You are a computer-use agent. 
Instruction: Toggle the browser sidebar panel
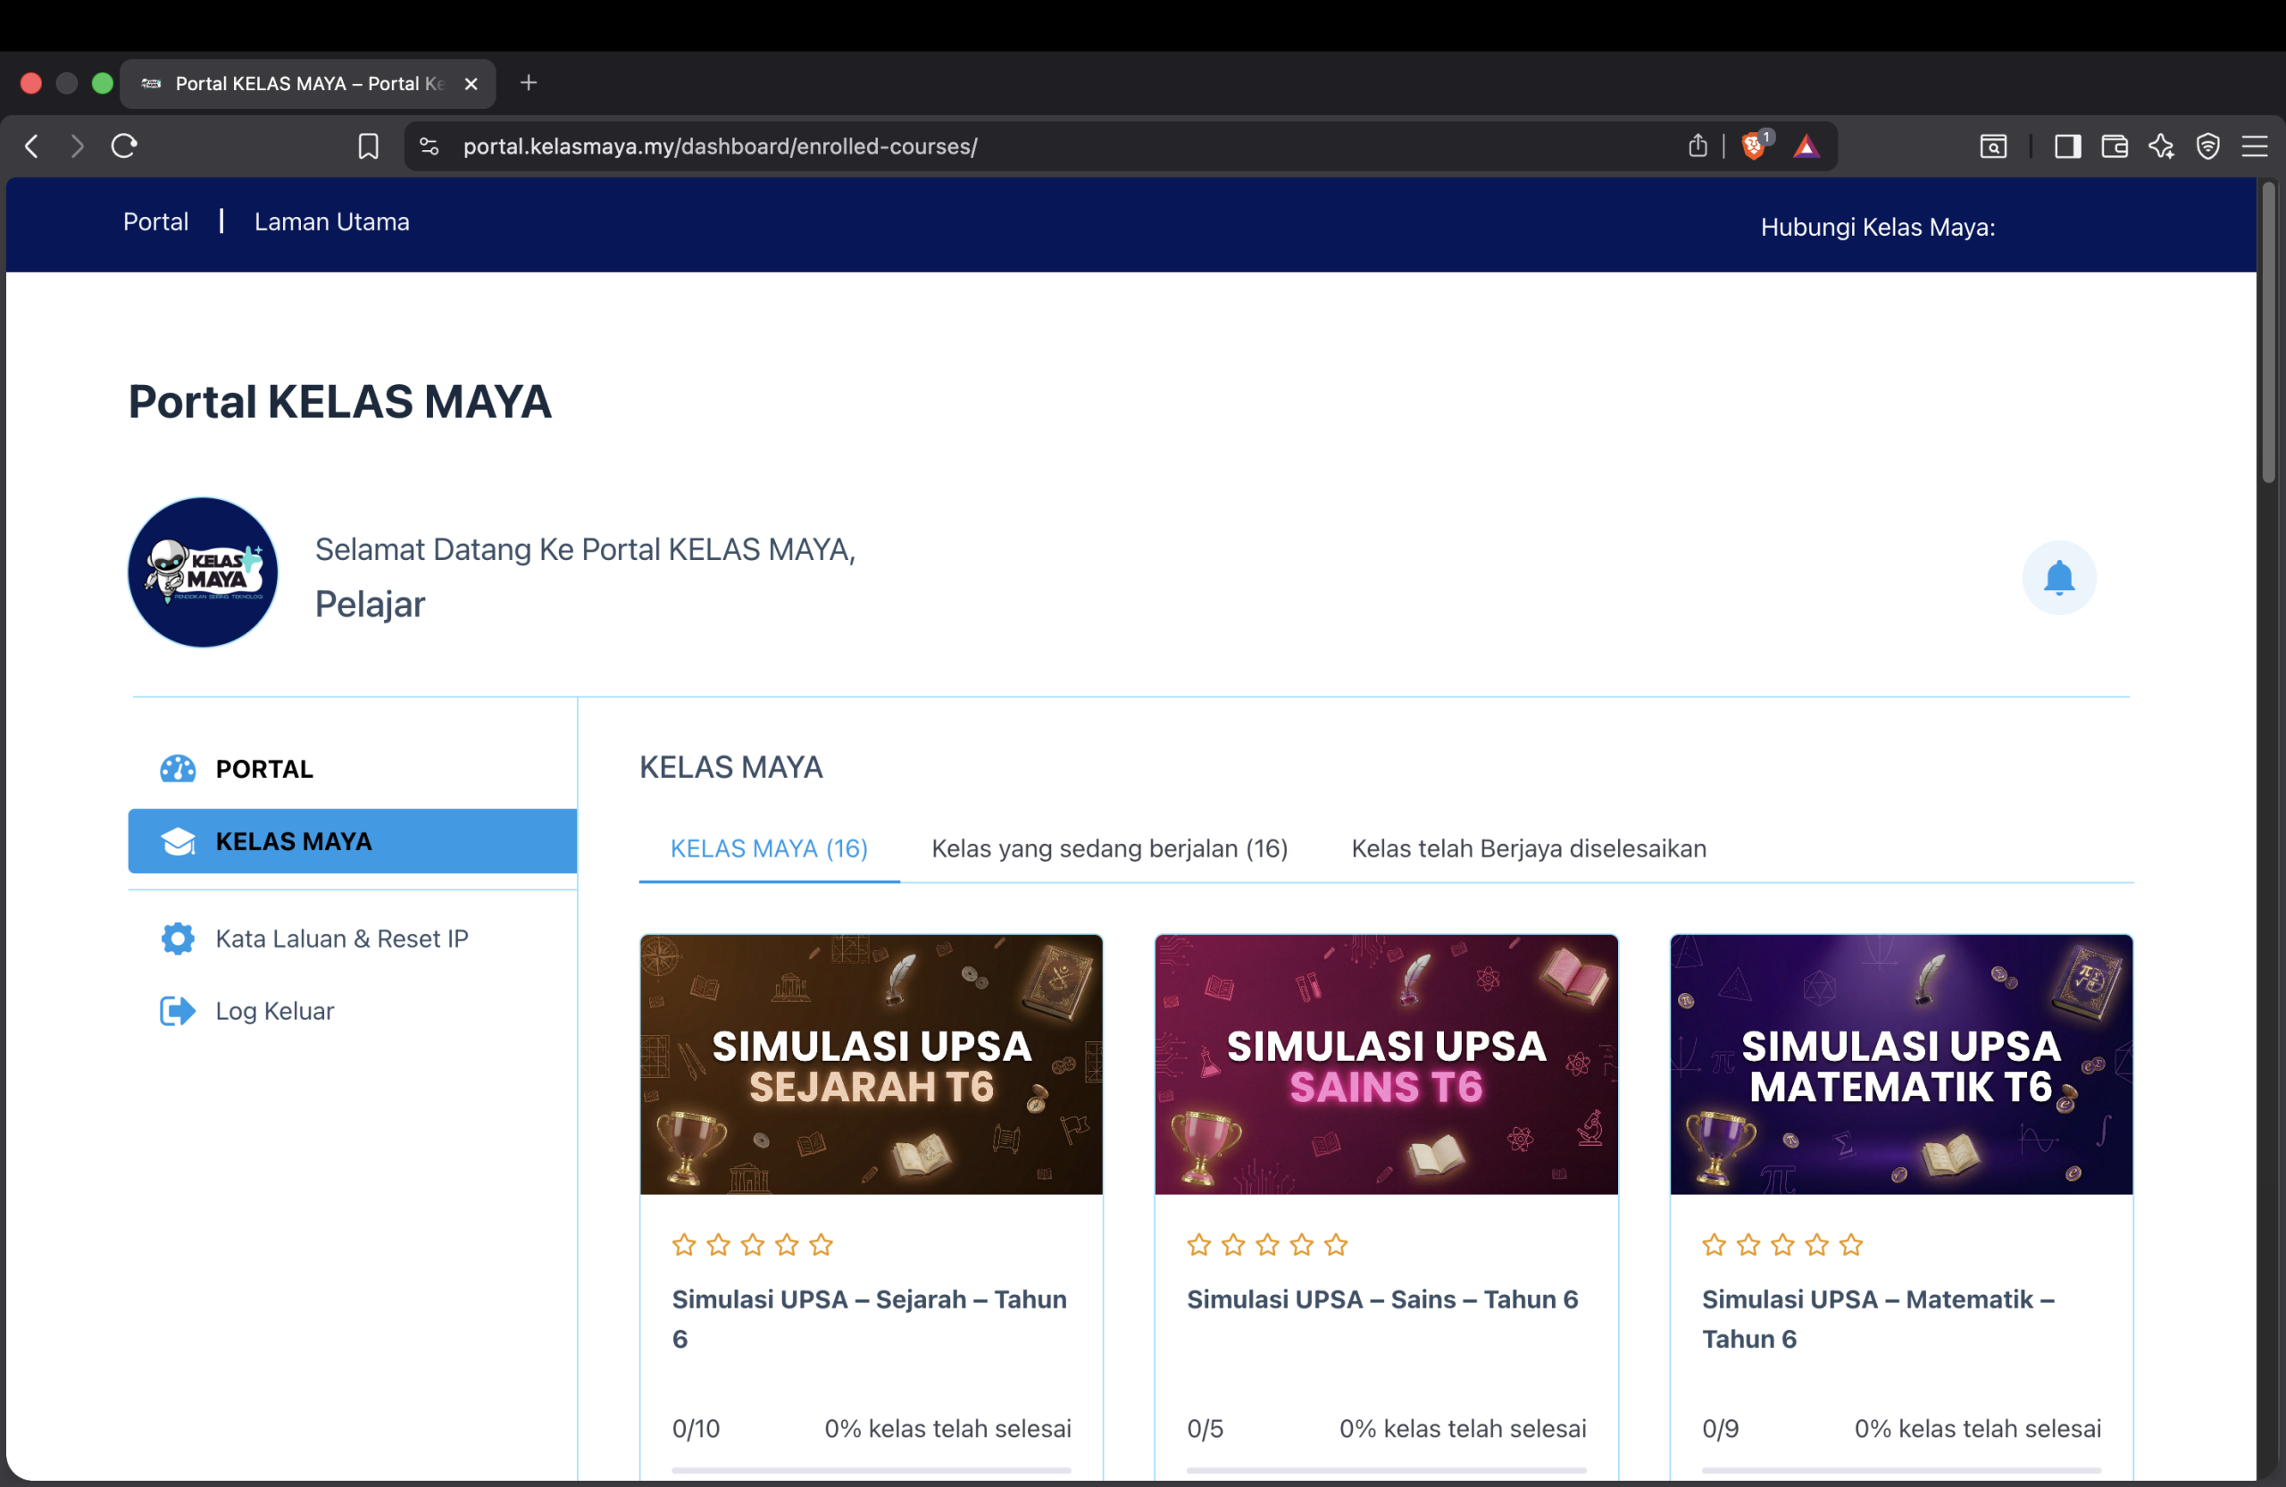[2067, 146]
